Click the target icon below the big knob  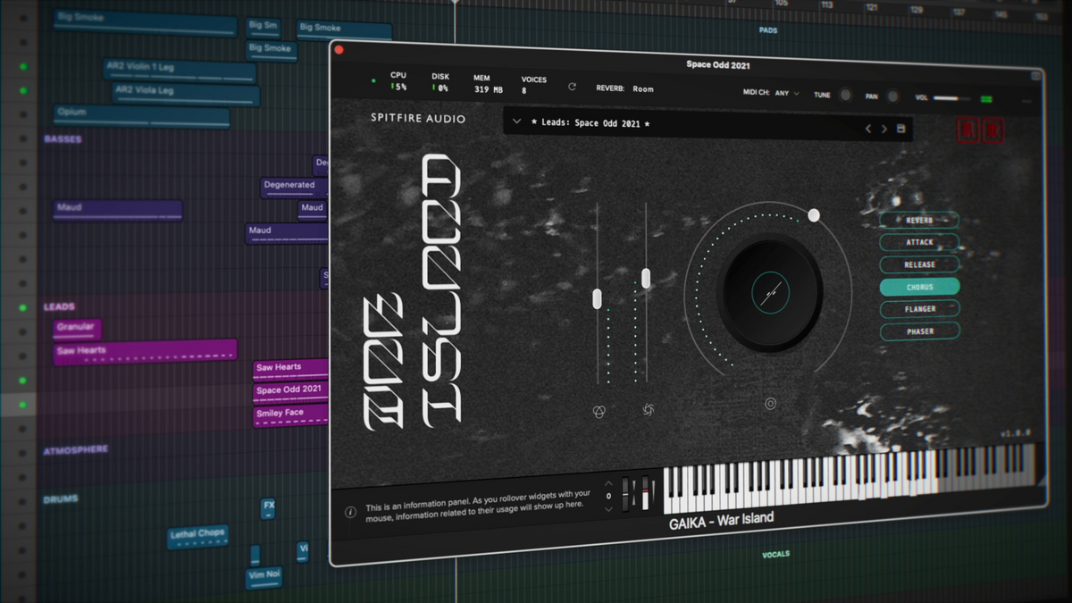click(770, 404)
